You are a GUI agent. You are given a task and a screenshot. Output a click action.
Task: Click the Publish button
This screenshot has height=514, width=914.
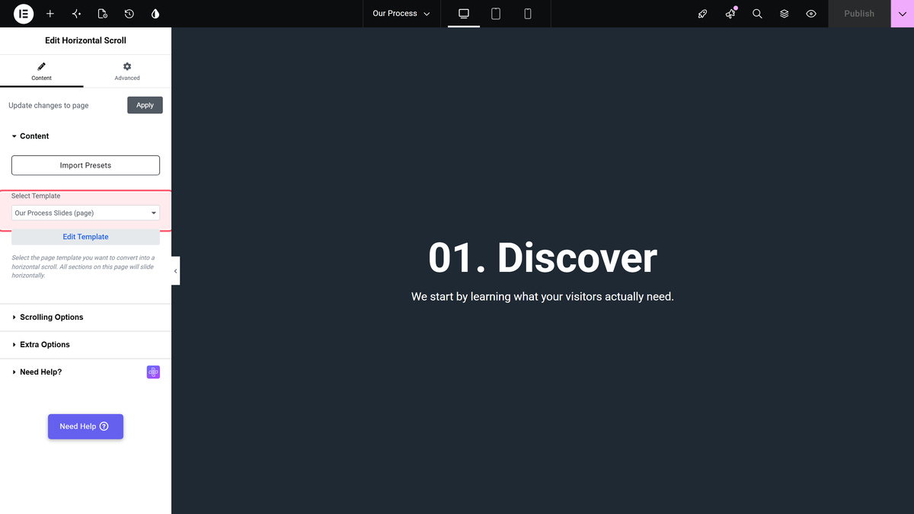(x=859, y=14)
